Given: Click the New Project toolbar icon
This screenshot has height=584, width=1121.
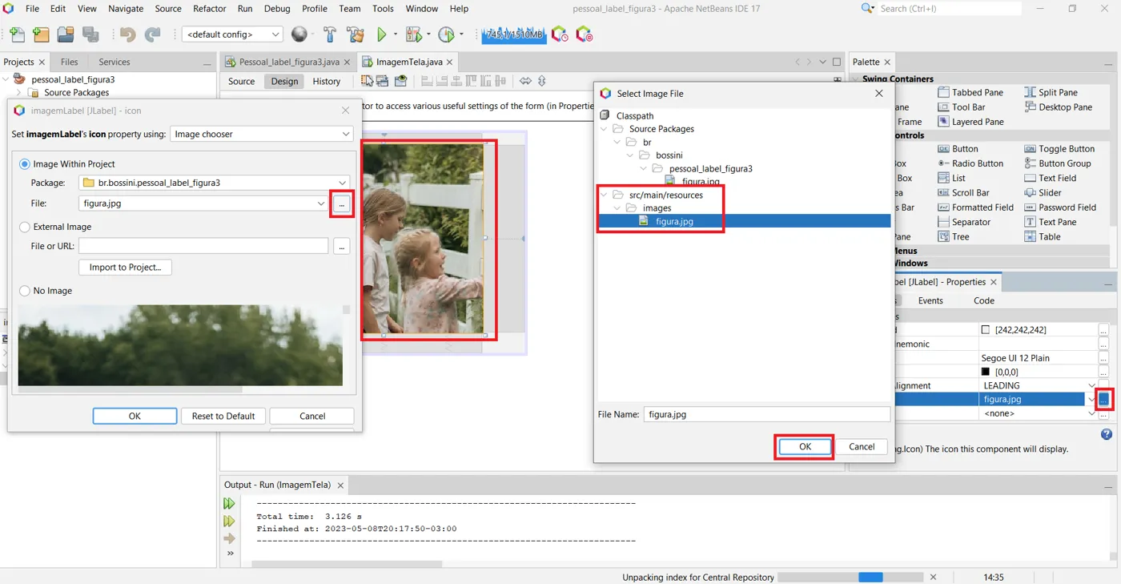Looking at the screenshot, I should tap(41, 34).
